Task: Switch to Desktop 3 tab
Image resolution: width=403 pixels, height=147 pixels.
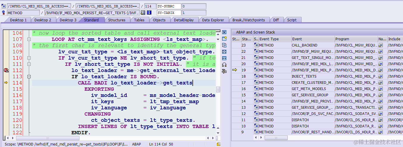Action: click(x=68, y=20)
